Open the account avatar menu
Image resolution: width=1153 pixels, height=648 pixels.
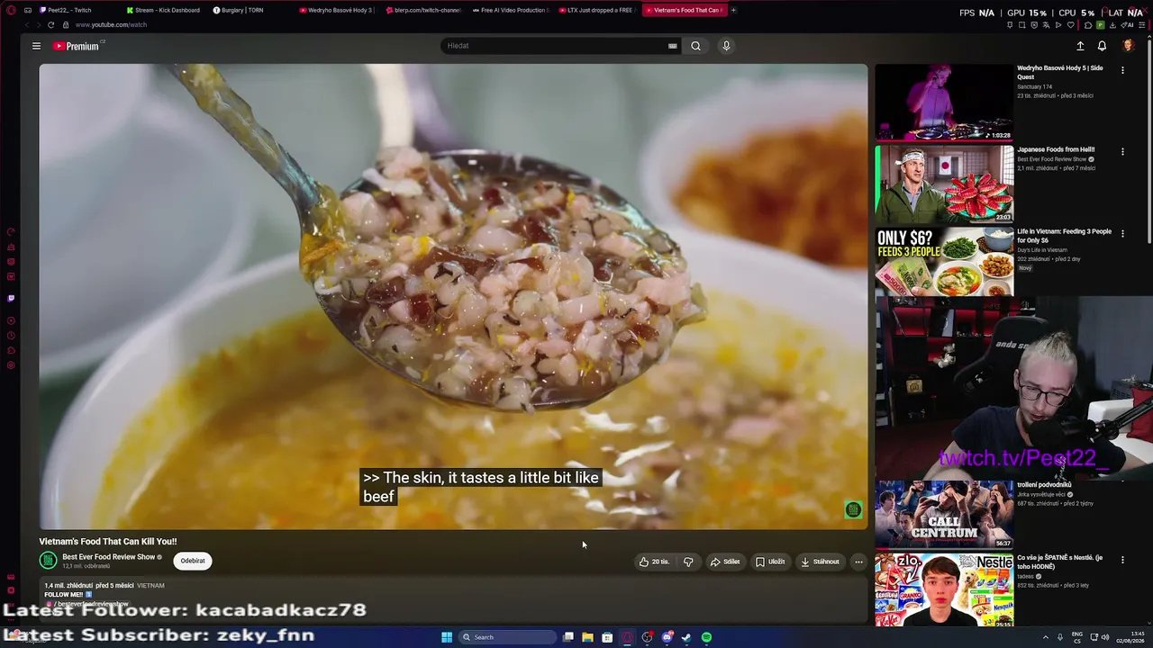1128,46
